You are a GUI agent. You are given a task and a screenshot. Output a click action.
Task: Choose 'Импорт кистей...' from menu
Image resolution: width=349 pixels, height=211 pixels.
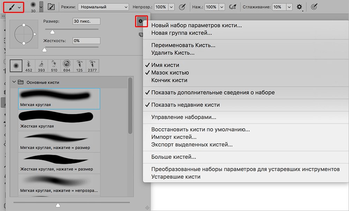174,137
